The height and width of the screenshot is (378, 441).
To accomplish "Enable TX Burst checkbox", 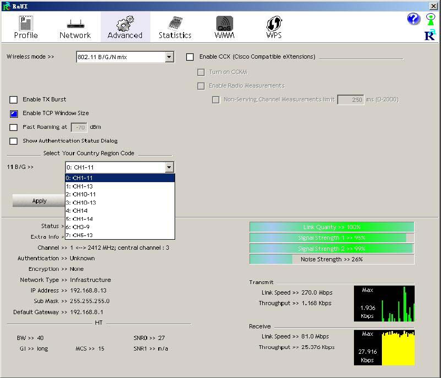I will [14, 100].
